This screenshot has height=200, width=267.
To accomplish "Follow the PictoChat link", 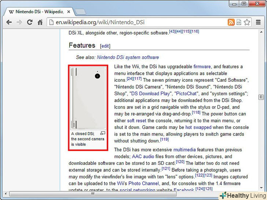I will 186,93.
